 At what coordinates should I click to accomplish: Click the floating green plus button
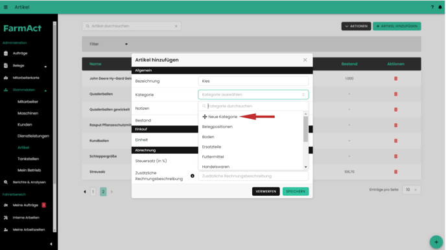[436, 242]
